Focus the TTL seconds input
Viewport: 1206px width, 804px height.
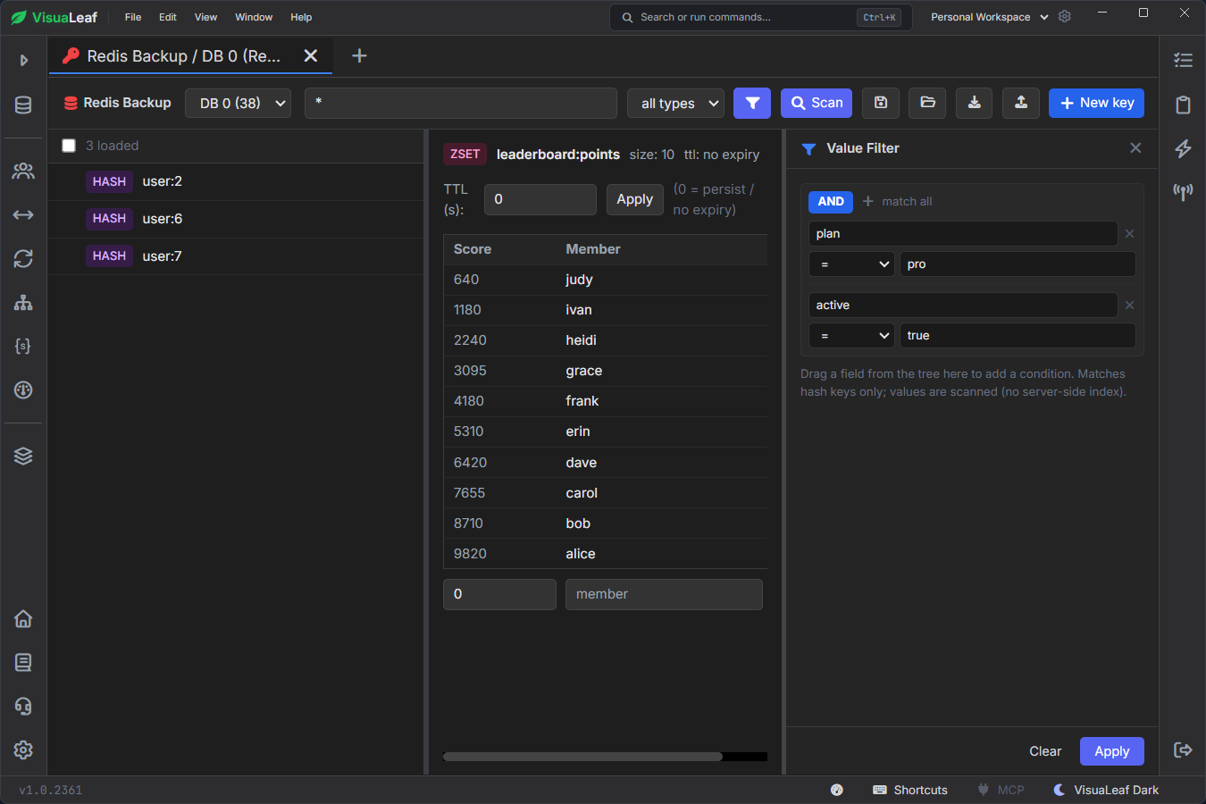[x=540, y=199]
